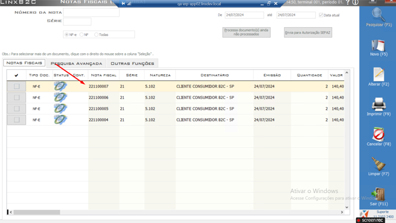This screenshot has width=396, height=223.
Task: Click the até end date field
Action: click(x=296, y=15)
